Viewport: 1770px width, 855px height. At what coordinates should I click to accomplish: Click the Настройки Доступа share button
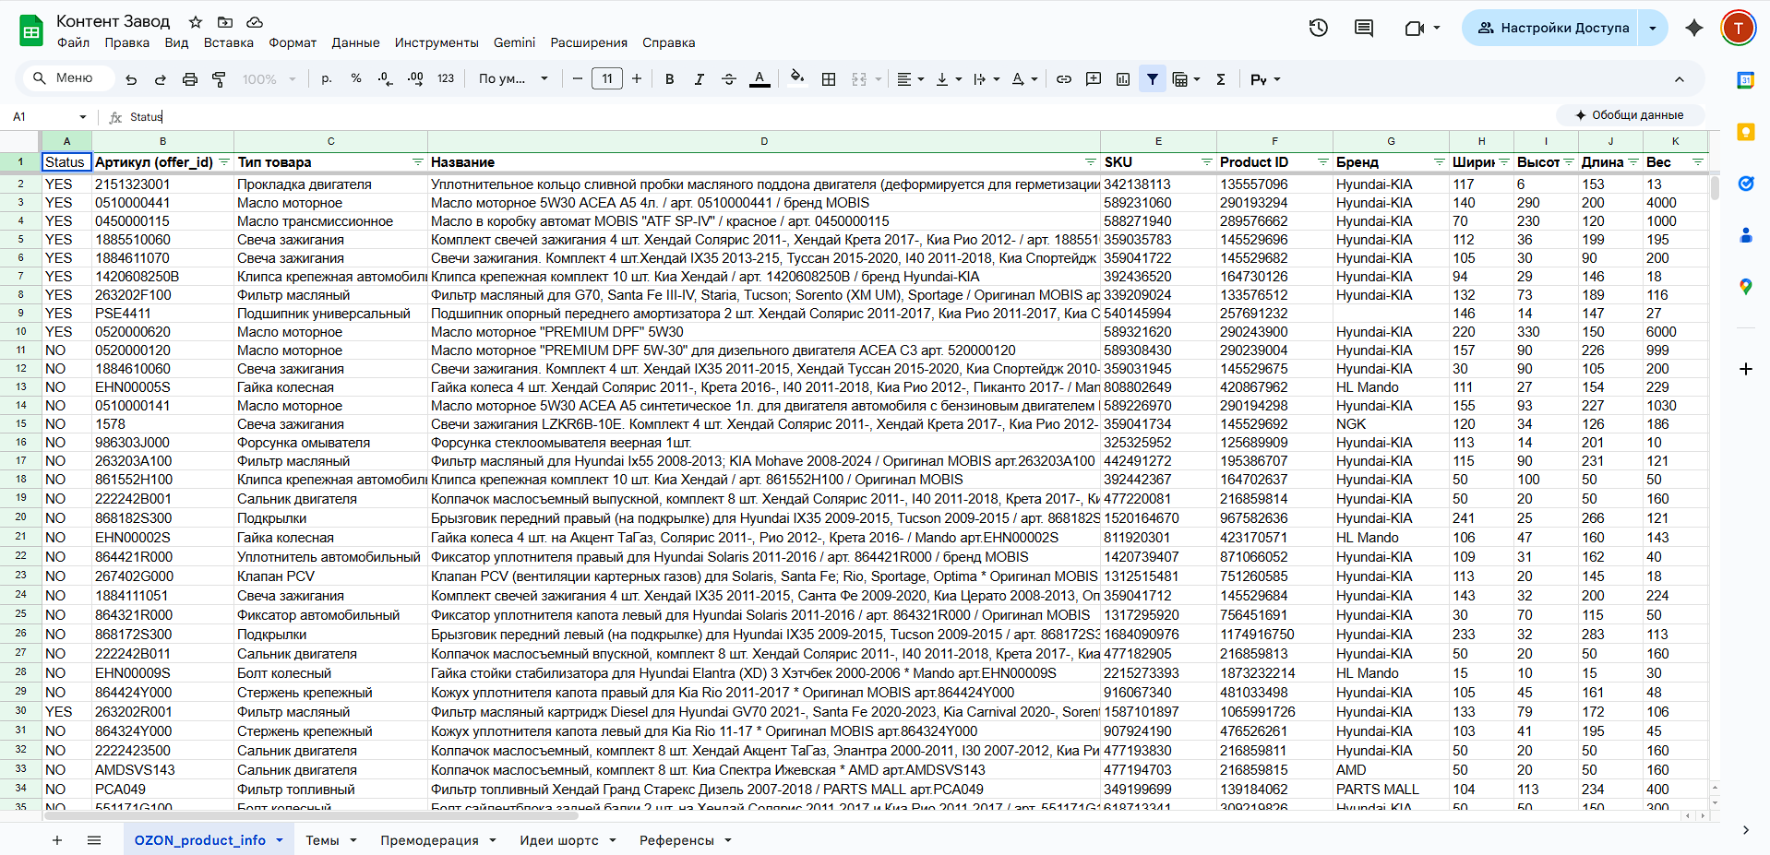click(x=1552, y=28)
